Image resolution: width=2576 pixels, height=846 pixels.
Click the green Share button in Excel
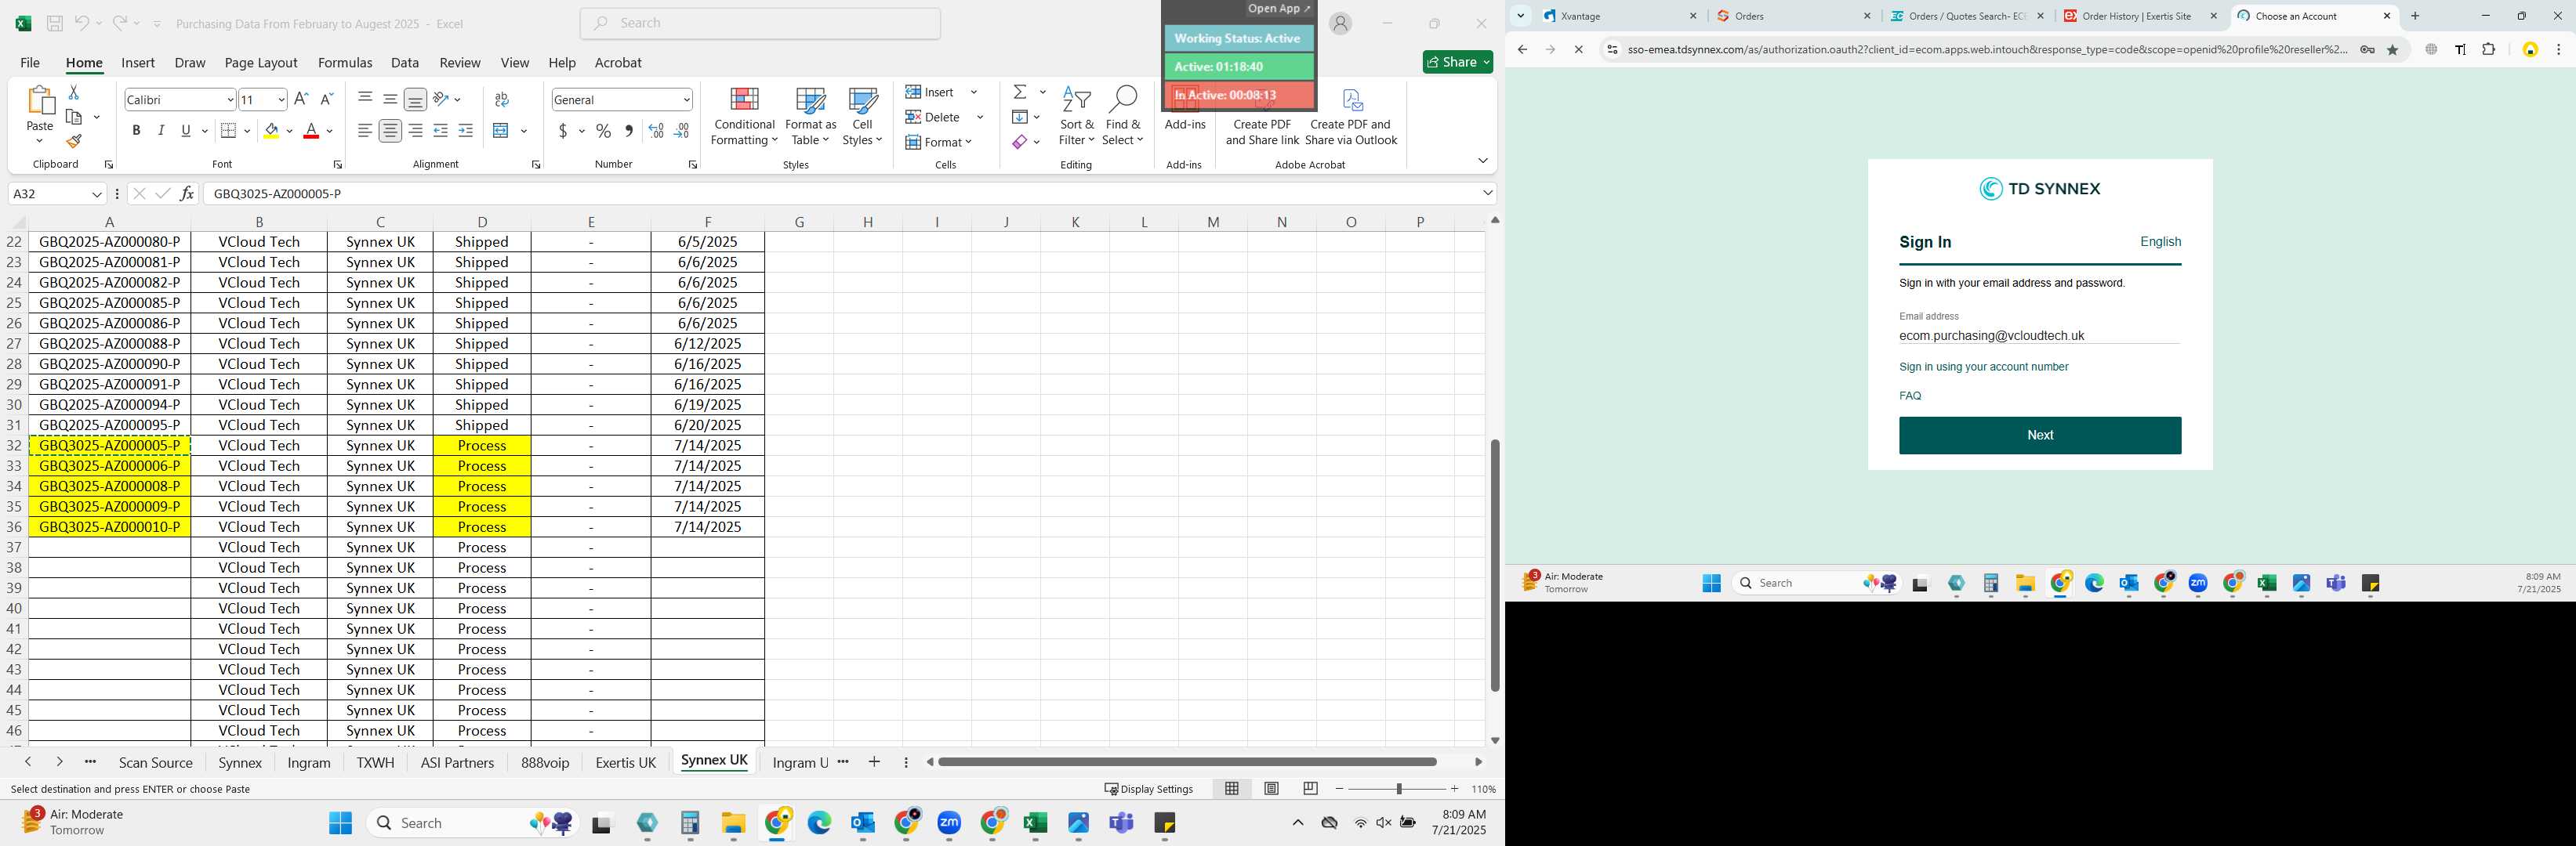point(1457,62)
